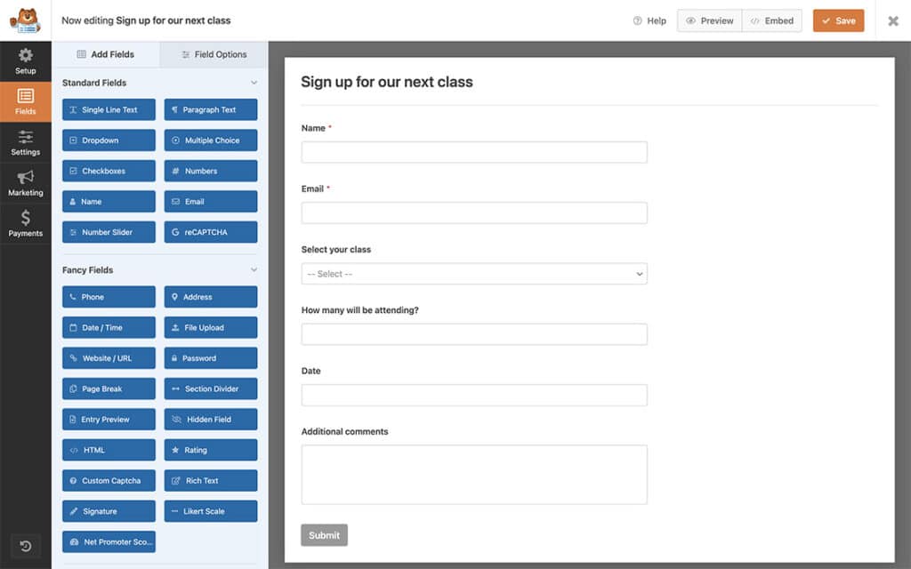This screenshot has height=569, width=911.
Task: Add a Website / URL field
Action: point(109,358)
